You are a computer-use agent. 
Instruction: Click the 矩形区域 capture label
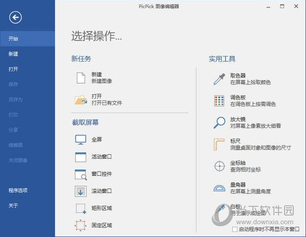[x=101, y=208]
